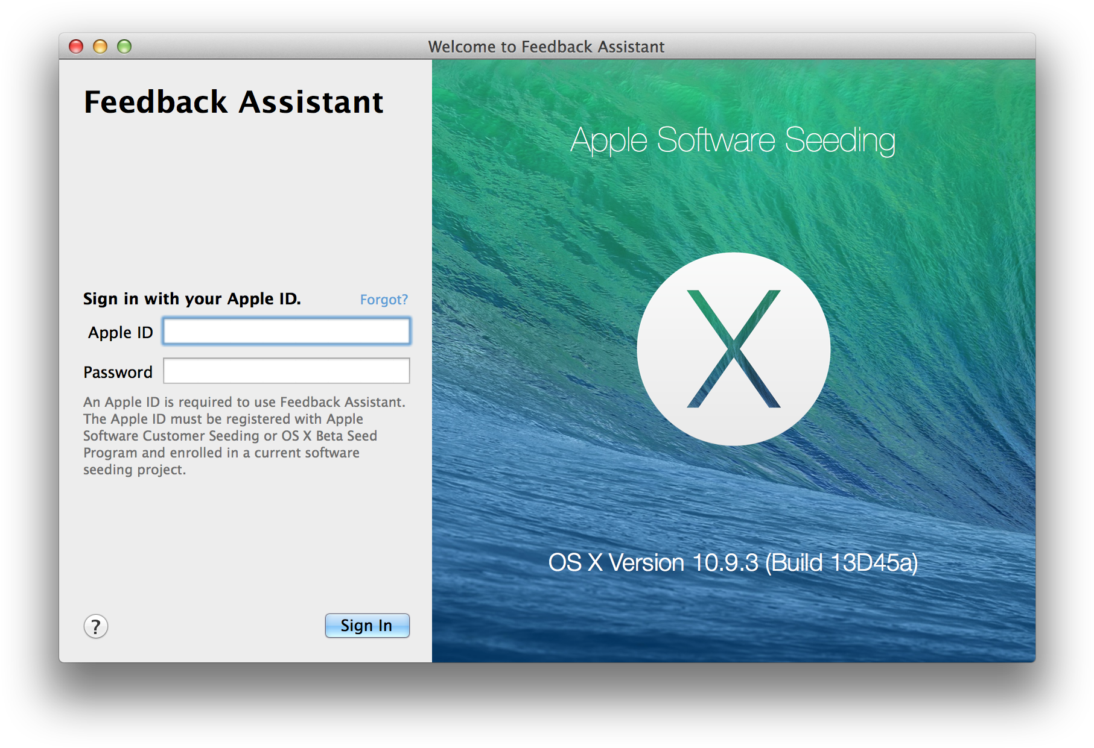The image size is (1094, 748).
Task: Click the words seeding project in the notice
Action: (134, 470)
